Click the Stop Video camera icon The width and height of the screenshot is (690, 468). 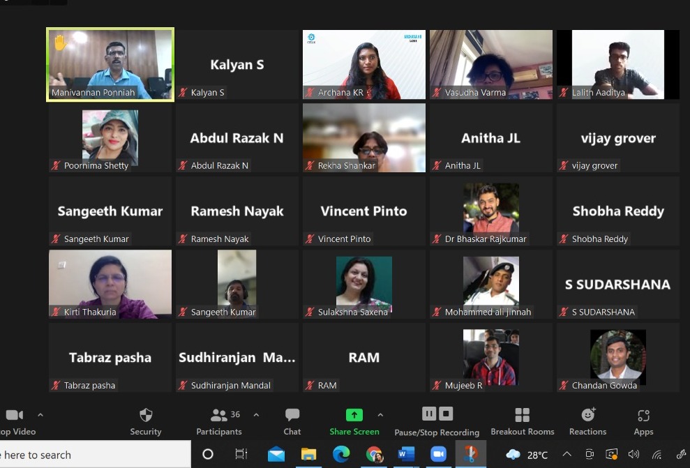(x=15, y=415)
